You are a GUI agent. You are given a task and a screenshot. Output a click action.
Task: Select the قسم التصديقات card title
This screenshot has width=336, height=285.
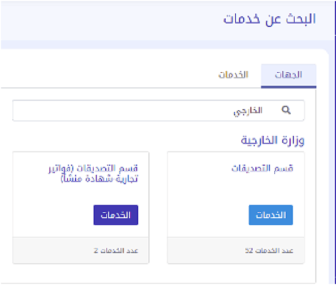pyautogui.click(x=262, y=169)
